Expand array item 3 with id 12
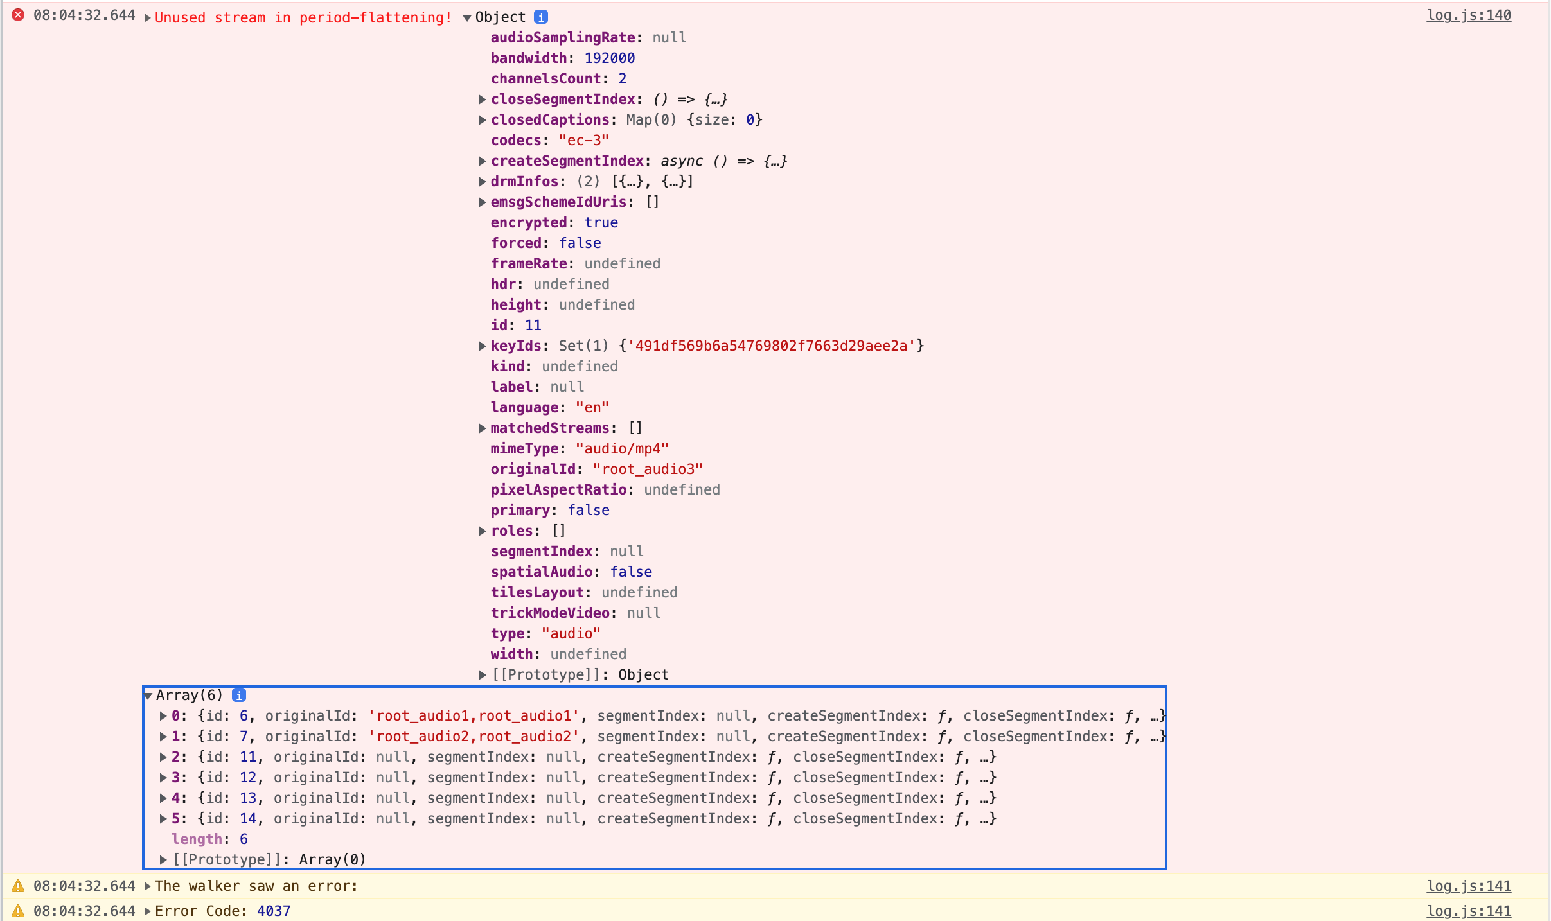1551x921 pixels. pos(163,778)
